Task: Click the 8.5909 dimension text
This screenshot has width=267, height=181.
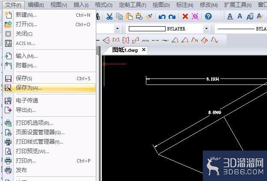Action: point(215,112)
